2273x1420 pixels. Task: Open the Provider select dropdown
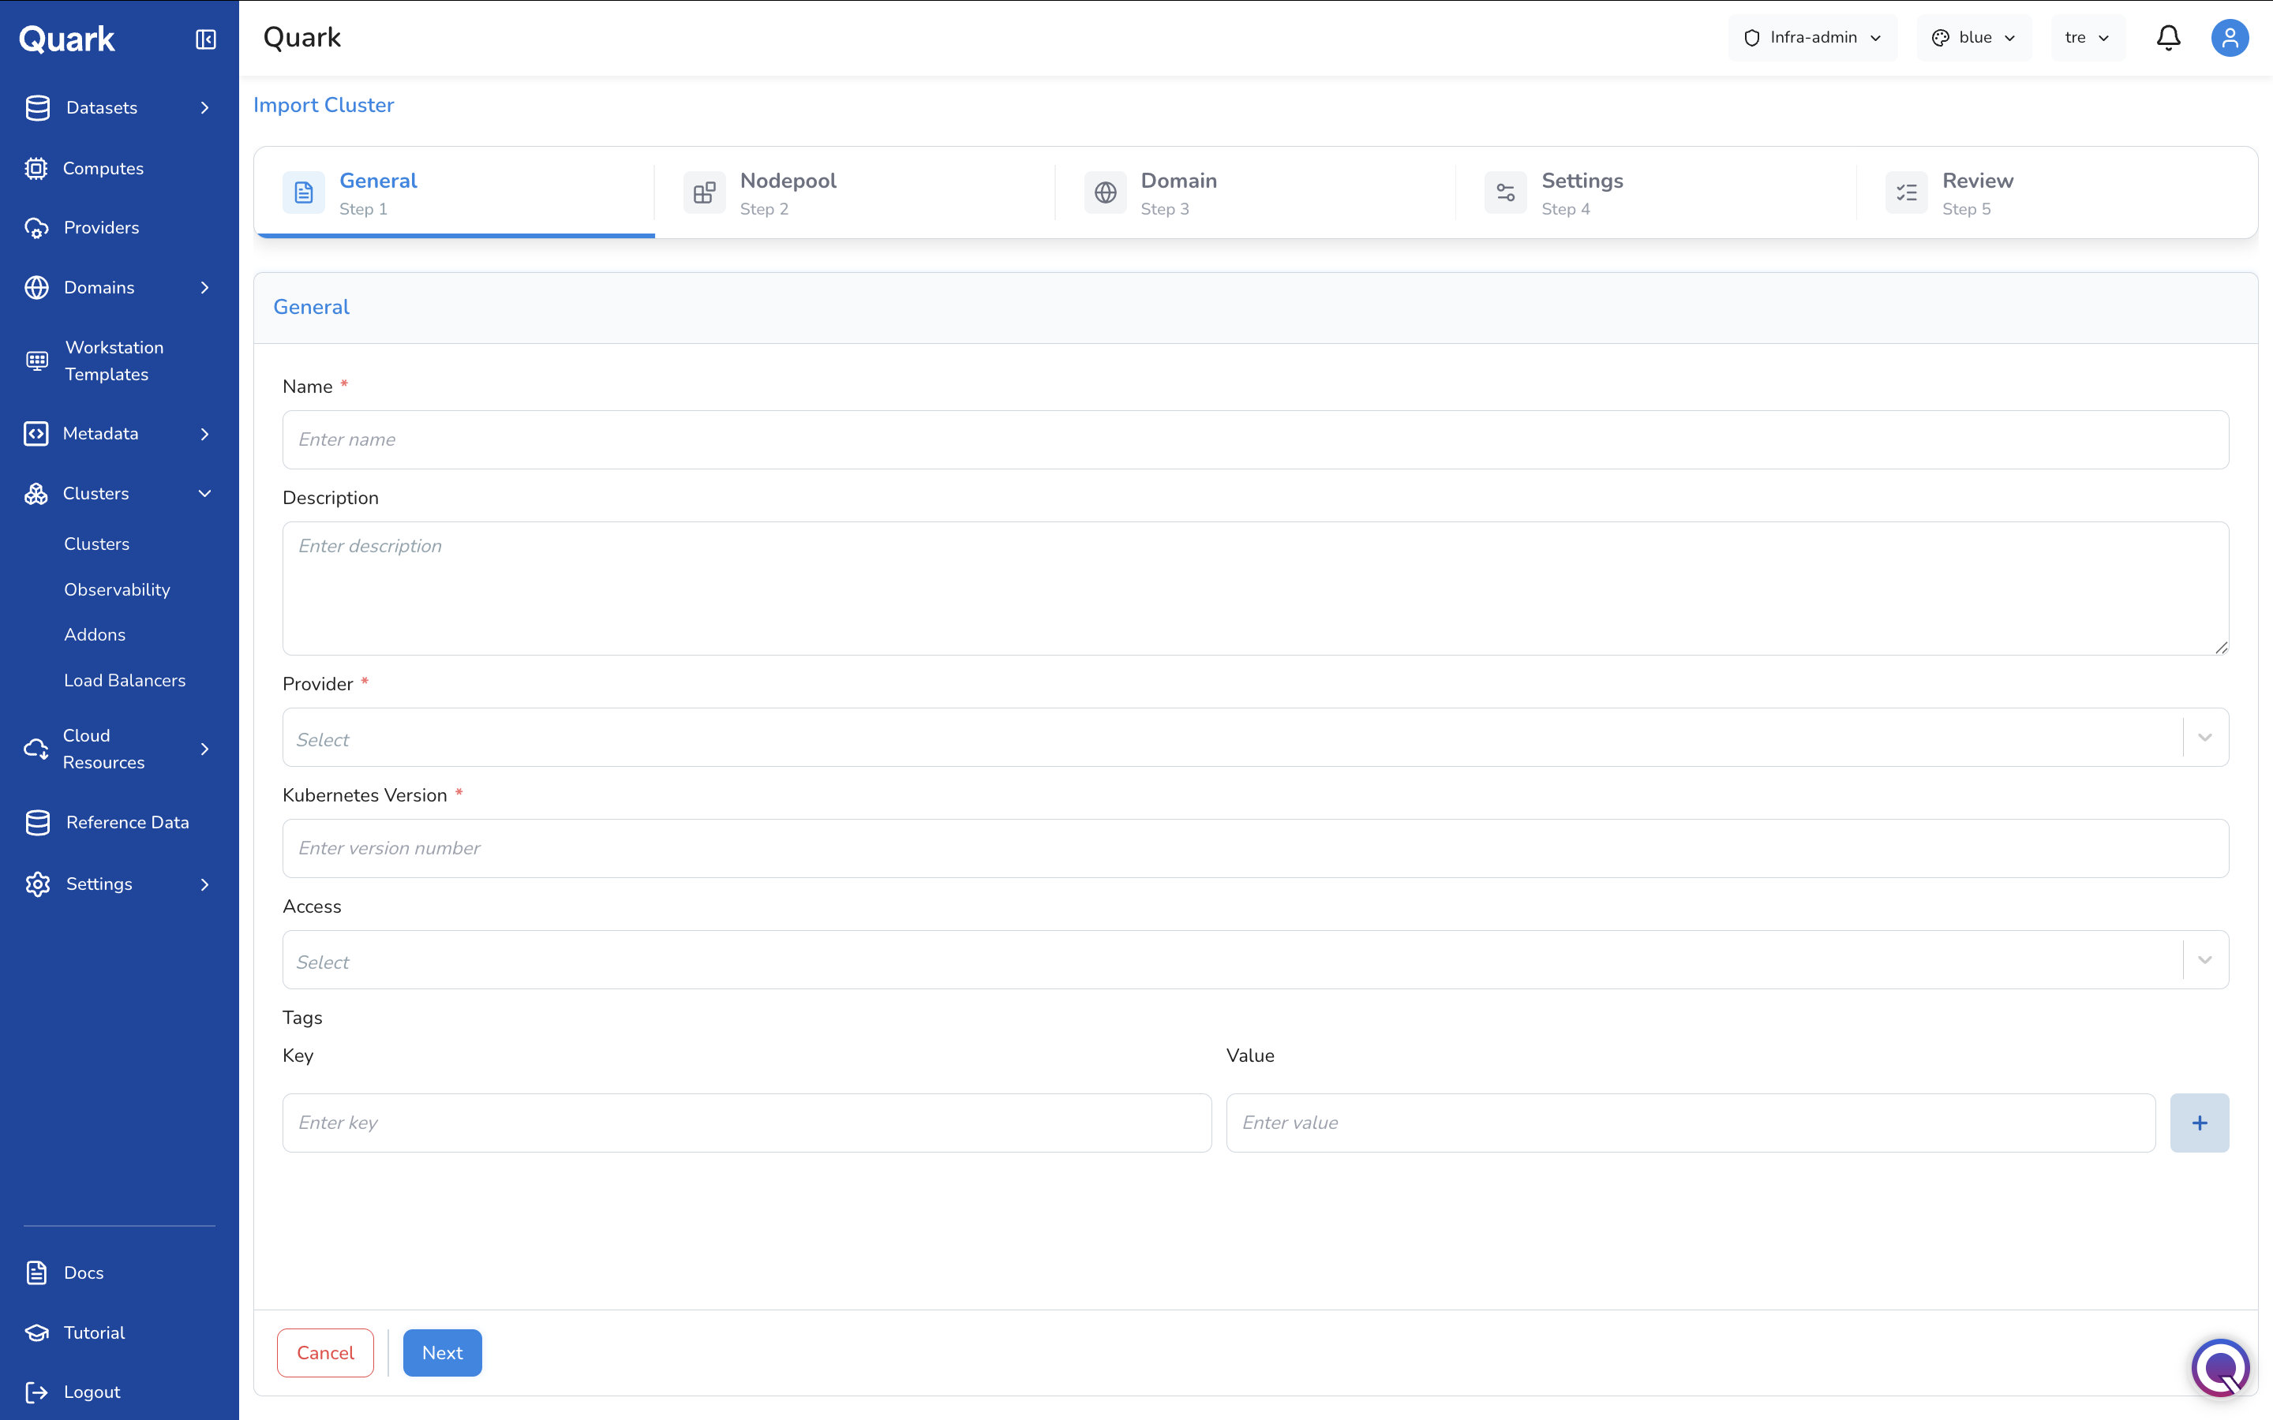click(1256, 738)
